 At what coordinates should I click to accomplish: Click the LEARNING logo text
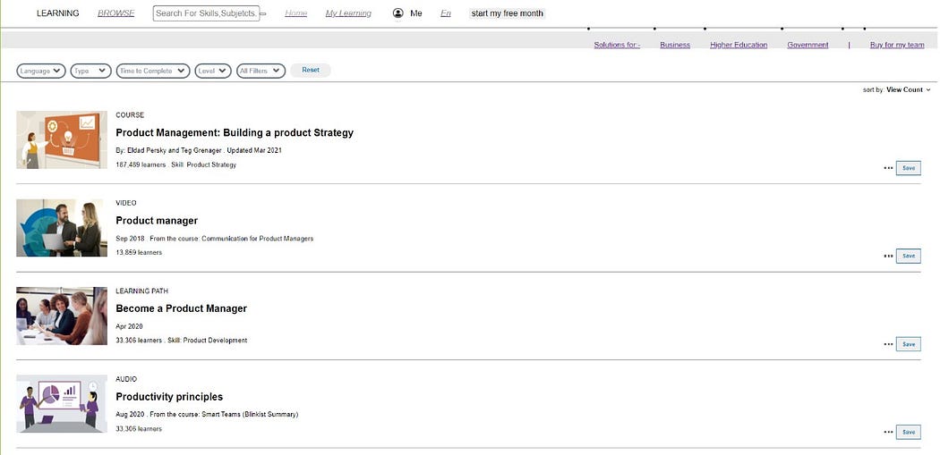pyautogui.click(x=57, y=13)
